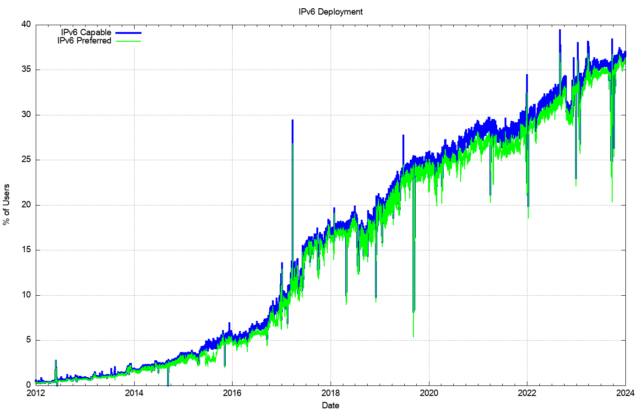Screen dimensions: 641x412
Task: Click the IPv6 Deployment chart title
Action: 331,12
